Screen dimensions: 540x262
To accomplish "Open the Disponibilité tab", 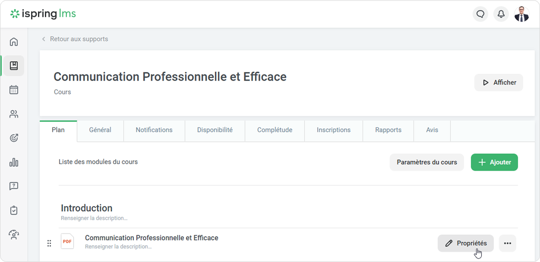I will point(215,130).
